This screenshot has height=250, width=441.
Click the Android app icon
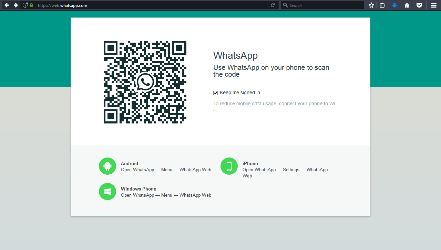[x=107, y=166]
